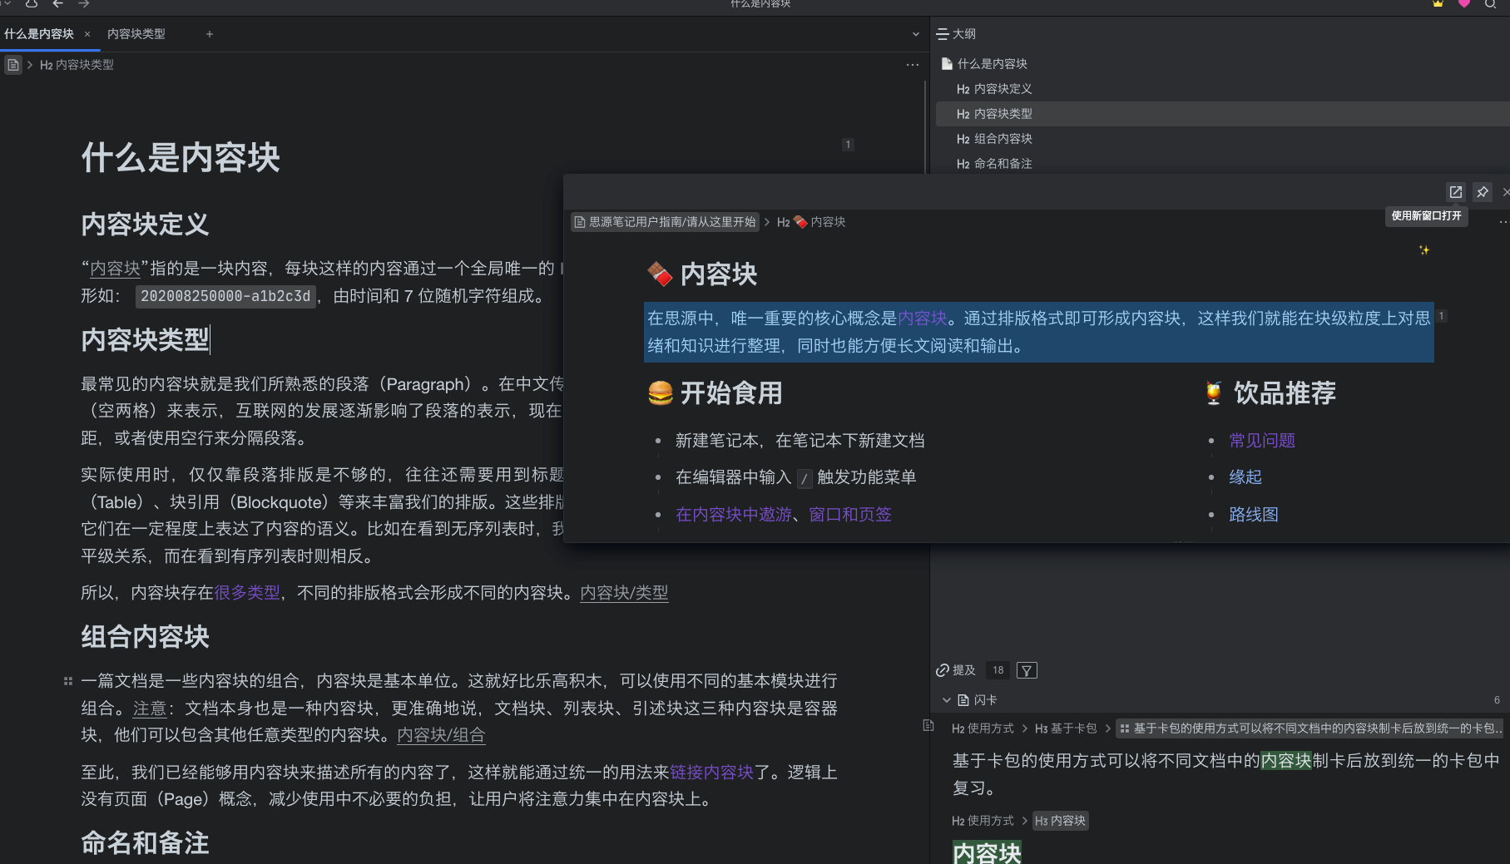
Task: Open the editor's three-dot more menu
Action: 913,65
